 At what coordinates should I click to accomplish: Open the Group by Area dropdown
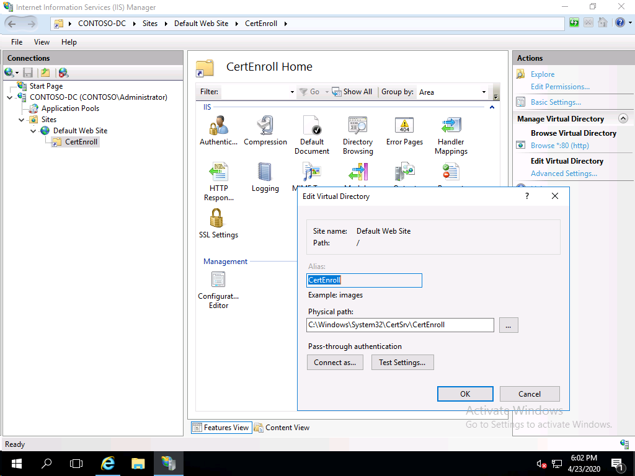tap(484, 91)
